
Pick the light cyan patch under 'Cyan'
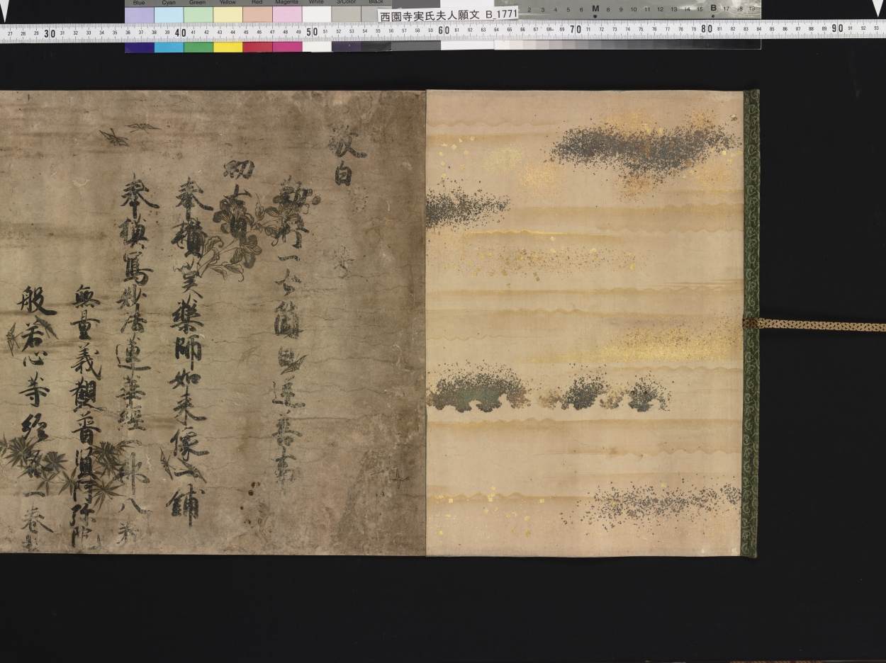[x=169, y=14]
